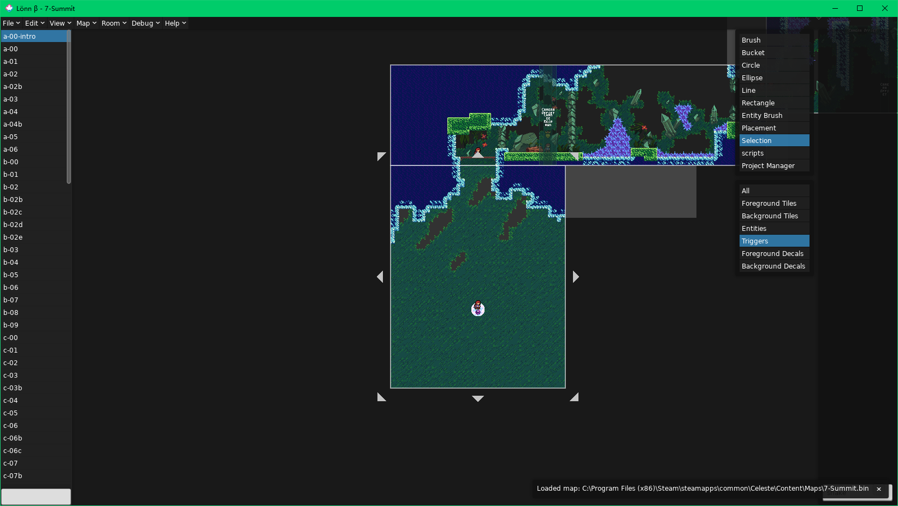898x506 pixels.
Task: Click the room list scrollbar
Action: point(69,107)
